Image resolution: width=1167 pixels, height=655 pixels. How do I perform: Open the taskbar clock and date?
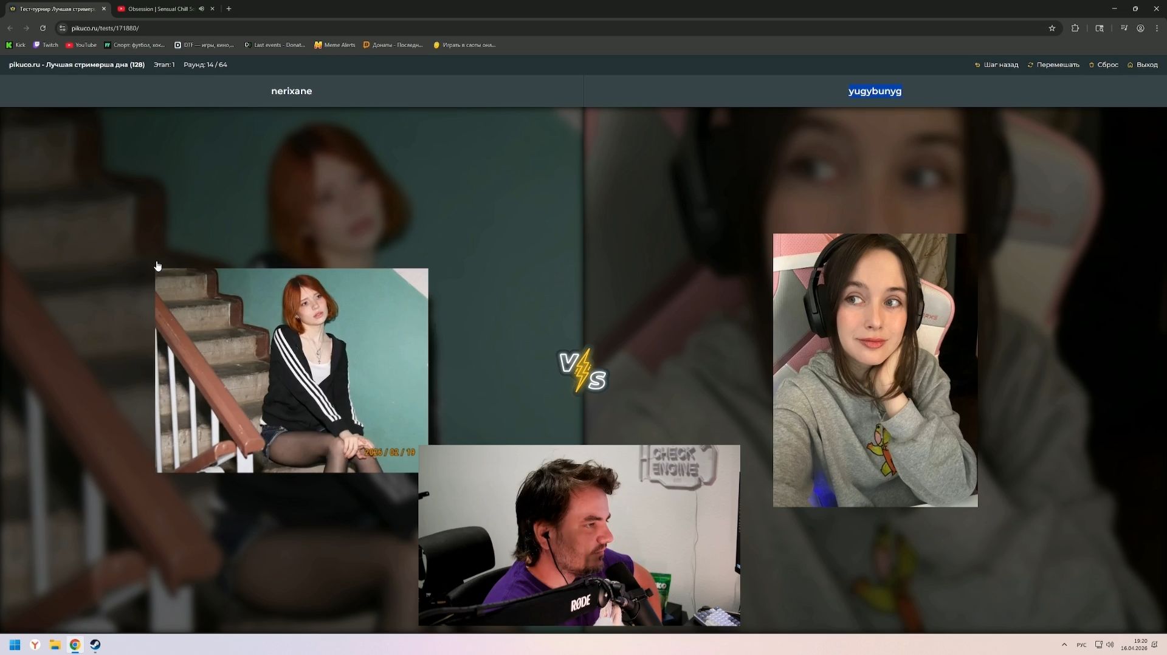pos(1134,645)
